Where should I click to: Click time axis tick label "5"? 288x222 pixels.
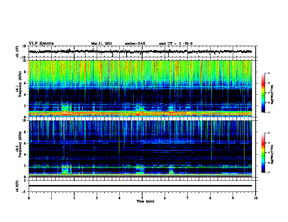pos(142,198)
